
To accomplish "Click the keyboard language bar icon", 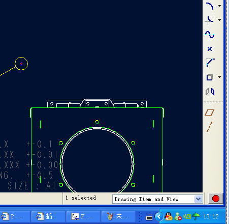I will (x=149, y=217).
